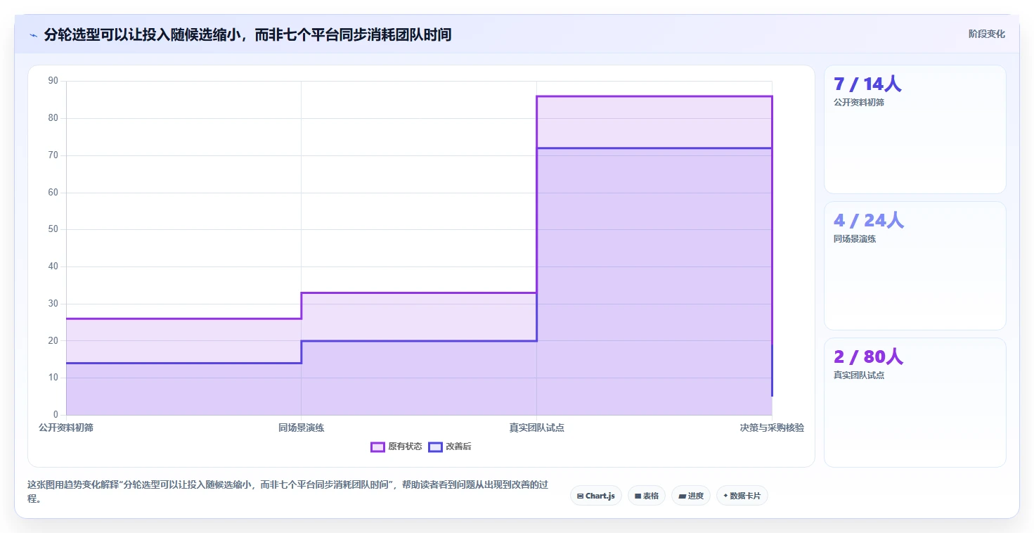The height and width of the screenshot is (533, 1034).
Task: Click the Chart.js tag chip
Action: coord(595,496)
